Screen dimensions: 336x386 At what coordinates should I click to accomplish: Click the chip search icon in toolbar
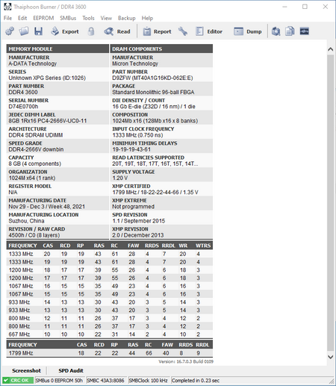tap(276, 31)
